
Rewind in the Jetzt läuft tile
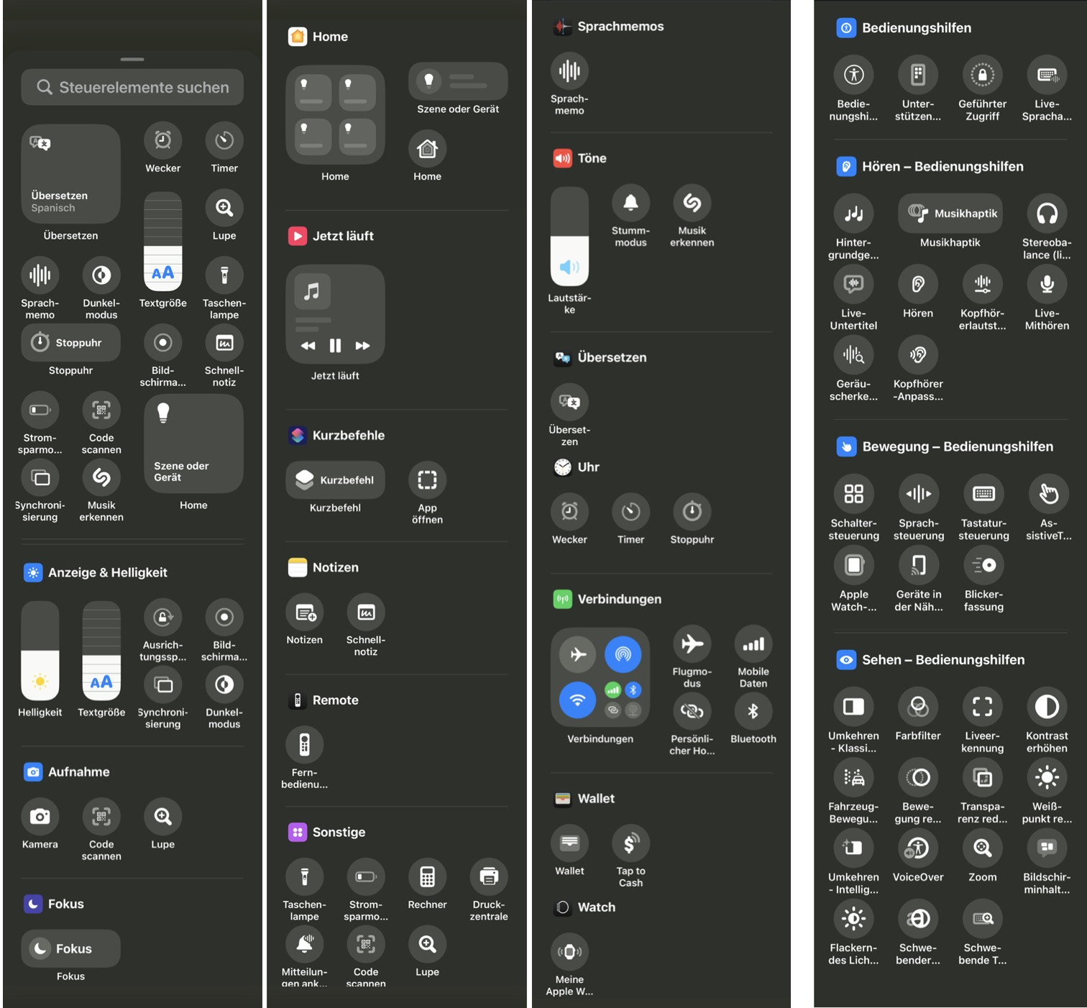pyautogui.click(x=308, y=346)
